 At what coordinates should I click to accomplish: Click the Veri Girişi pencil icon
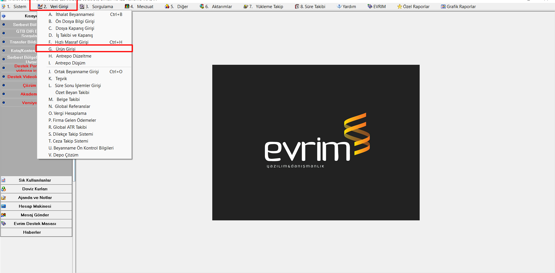point(40,6)
